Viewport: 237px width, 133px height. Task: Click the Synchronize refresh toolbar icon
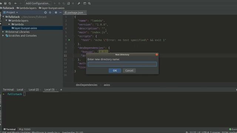10,3
